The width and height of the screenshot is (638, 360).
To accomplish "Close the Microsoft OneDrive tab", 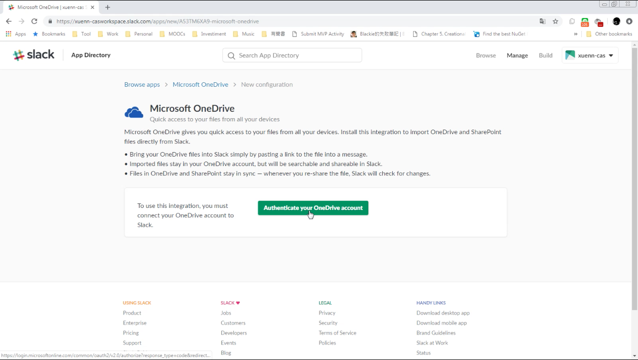I will 92,7.
